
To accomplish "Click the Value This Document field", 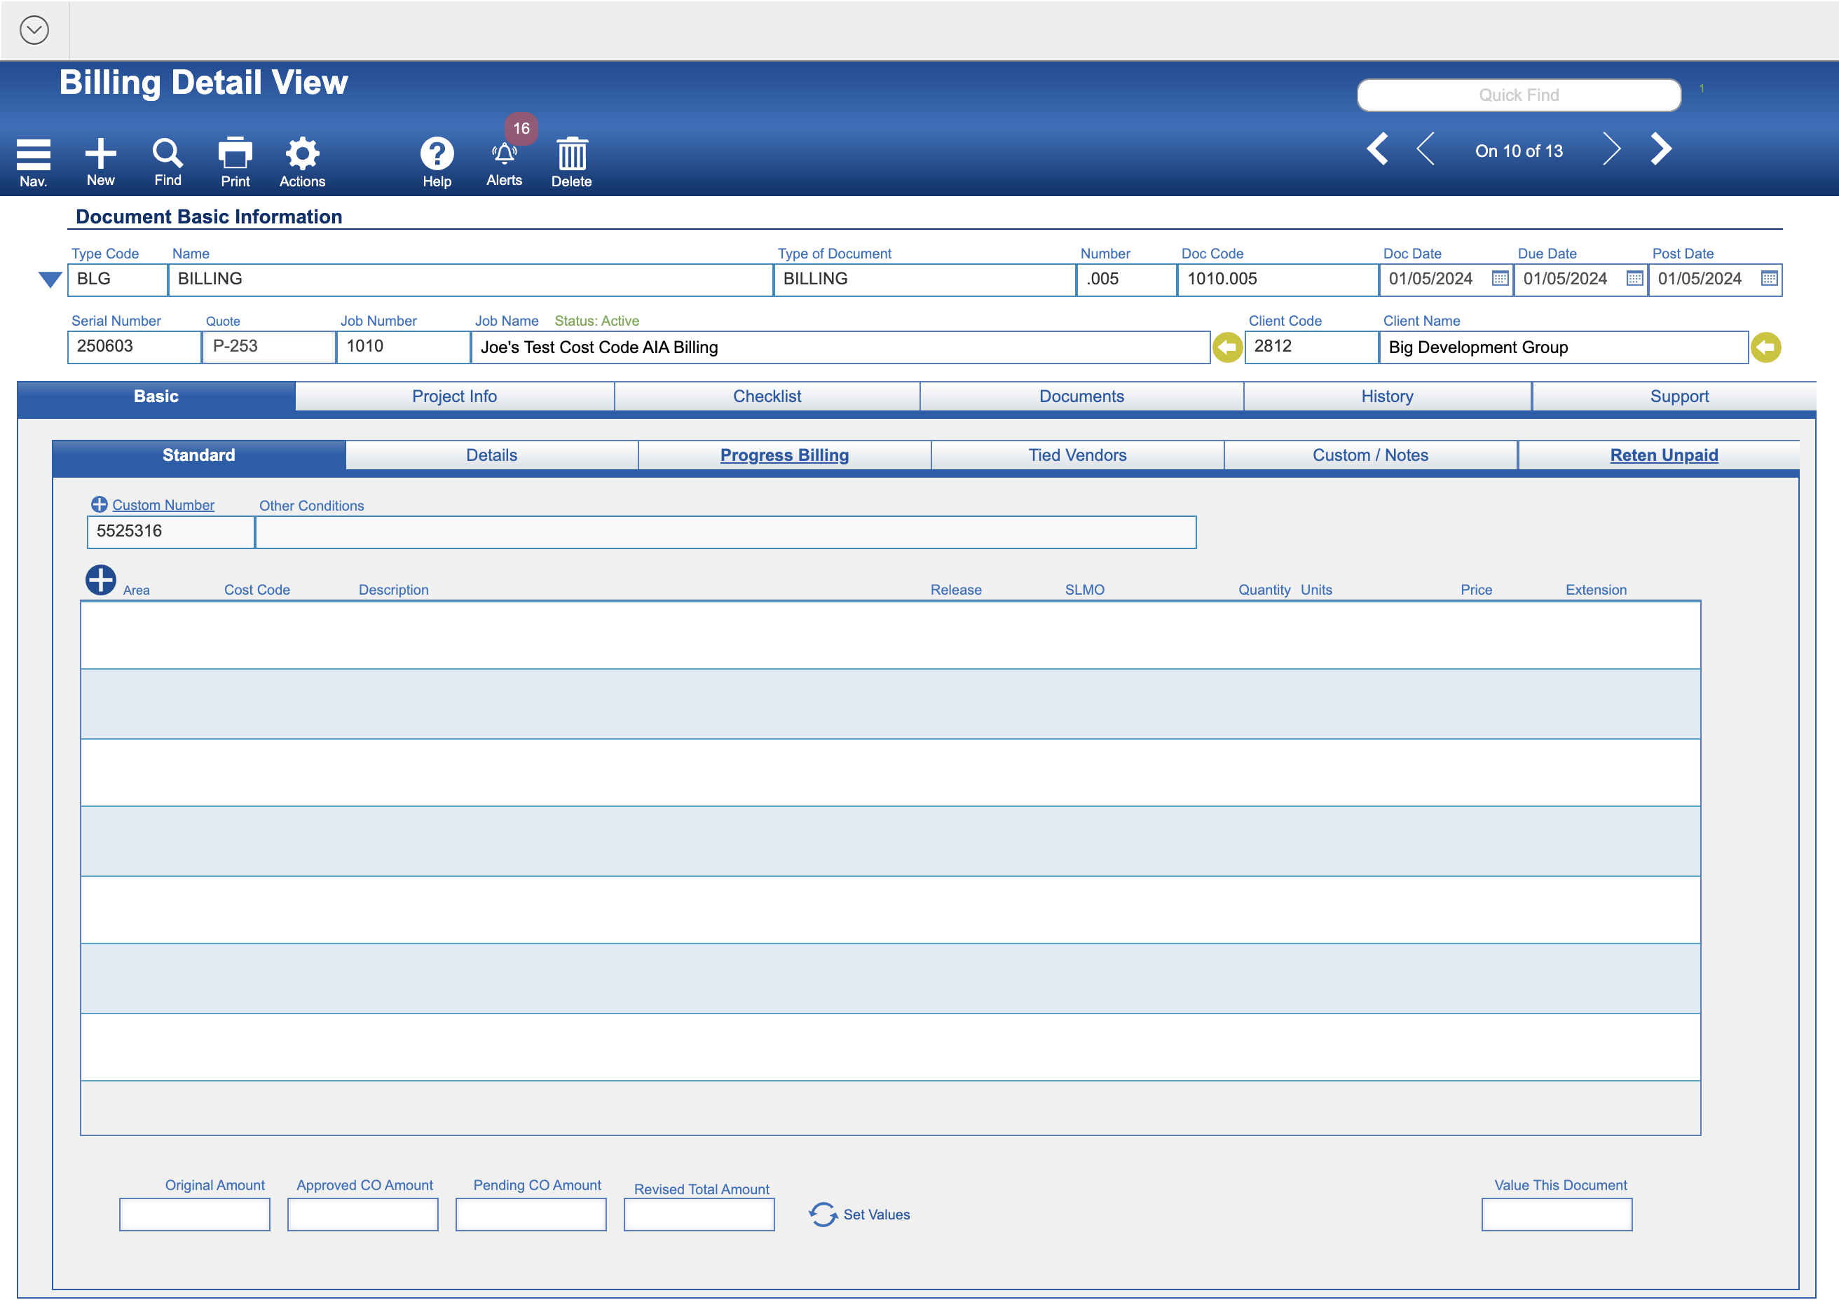I will [1557, 1214].
